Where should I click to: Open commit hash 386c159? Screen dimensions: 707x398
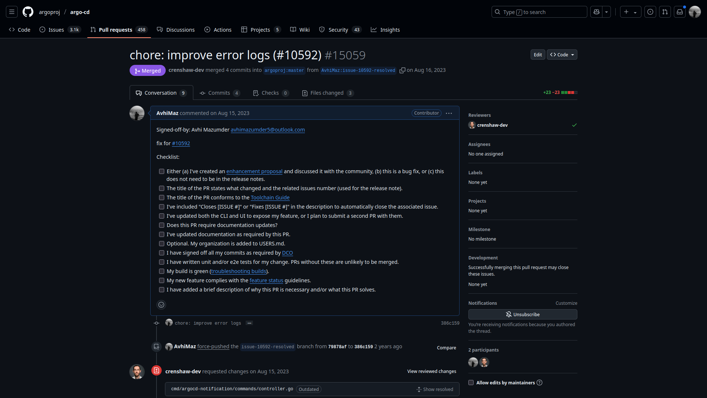point(450,323)
